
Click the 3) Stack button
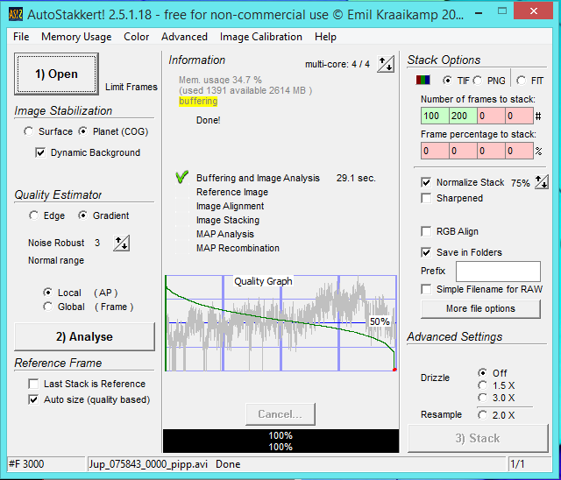click(x=478, y=438)
